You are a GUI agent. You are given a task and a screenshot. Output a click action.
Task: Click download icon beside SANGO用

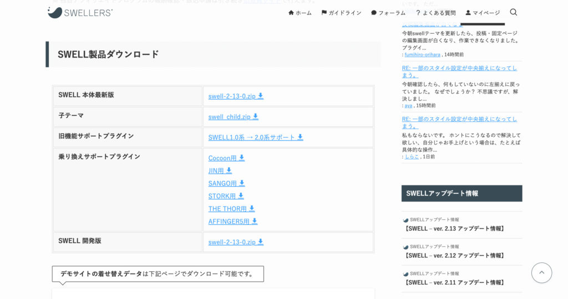tap(242, 183)
